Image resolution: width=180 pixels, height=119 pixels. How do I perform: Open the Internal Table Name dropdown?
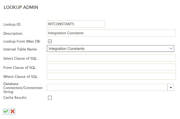[111, 48]
